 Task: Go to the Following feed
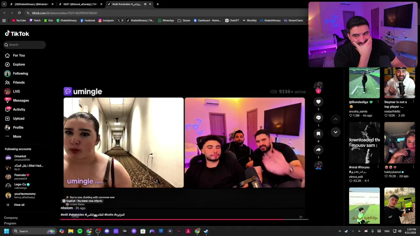click(16, 73)
